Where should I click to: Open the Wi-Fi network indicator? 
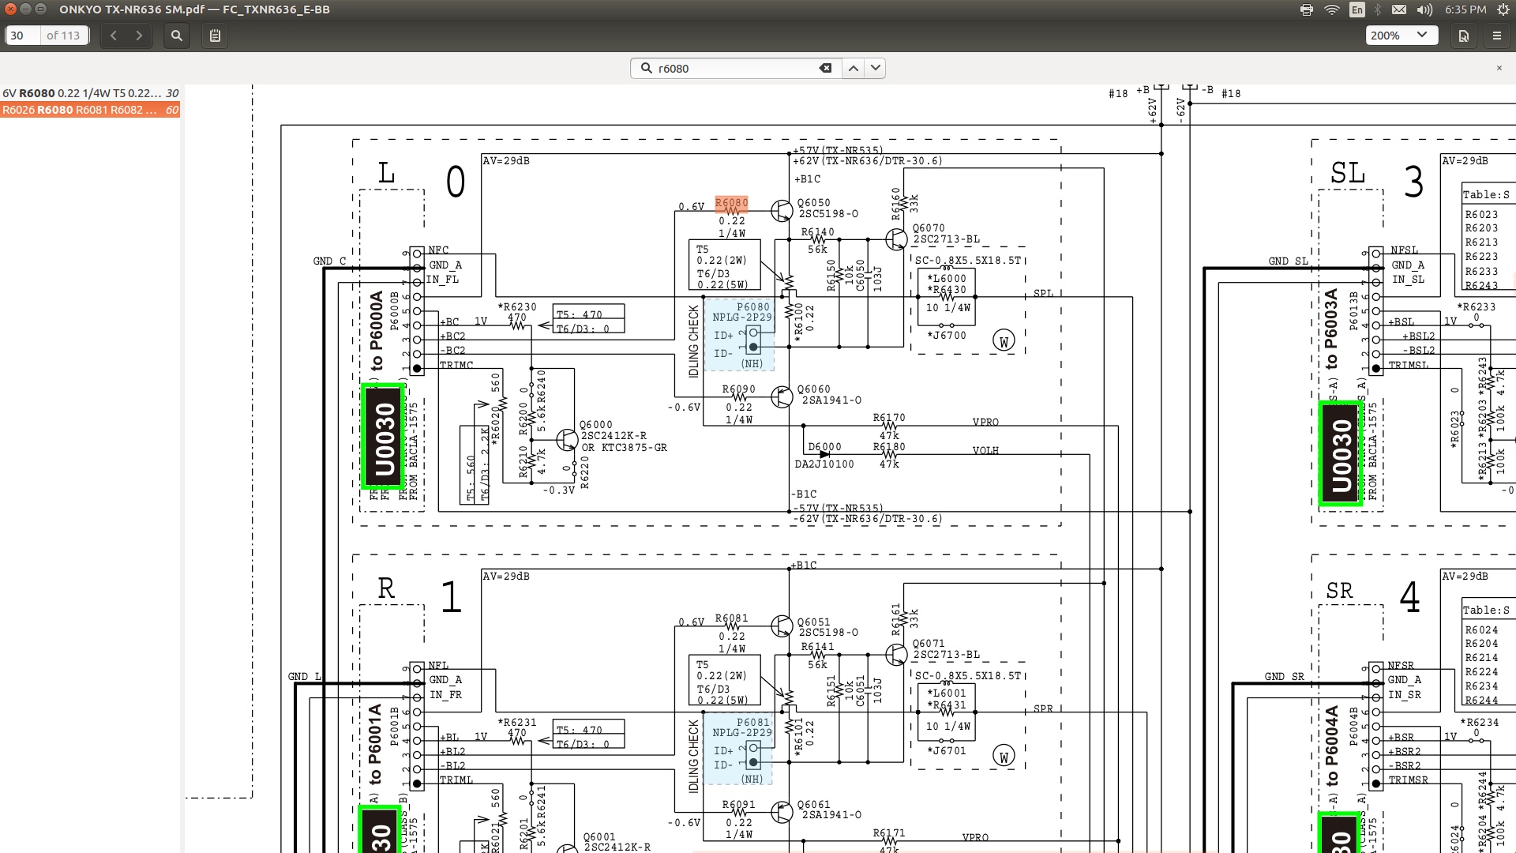(x=1332, y=9)
